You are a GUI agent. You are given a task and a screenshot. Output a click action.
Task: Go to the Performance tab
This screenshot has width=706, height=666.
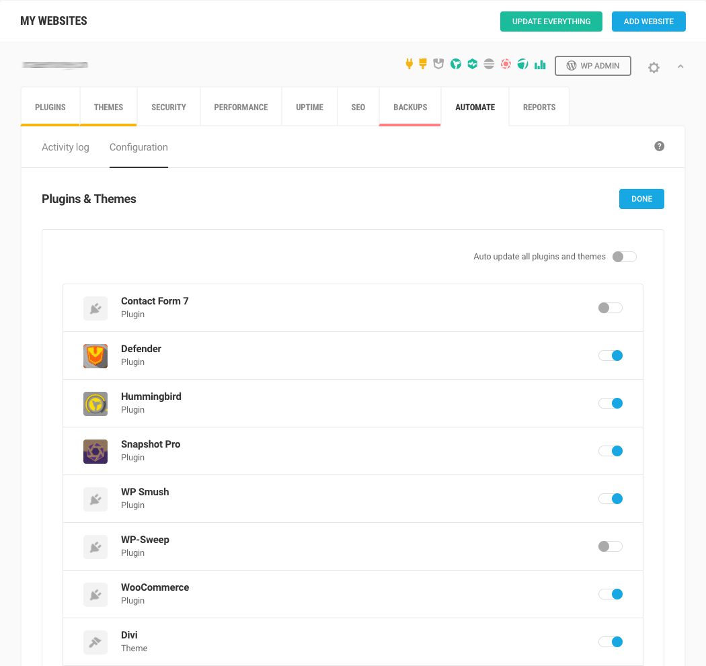click(241, 107)
